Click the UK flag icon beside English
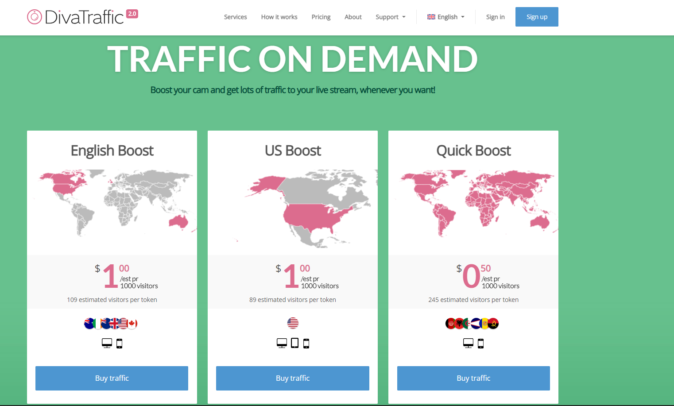This screenshot has height=406, width=674. point(431,17)
